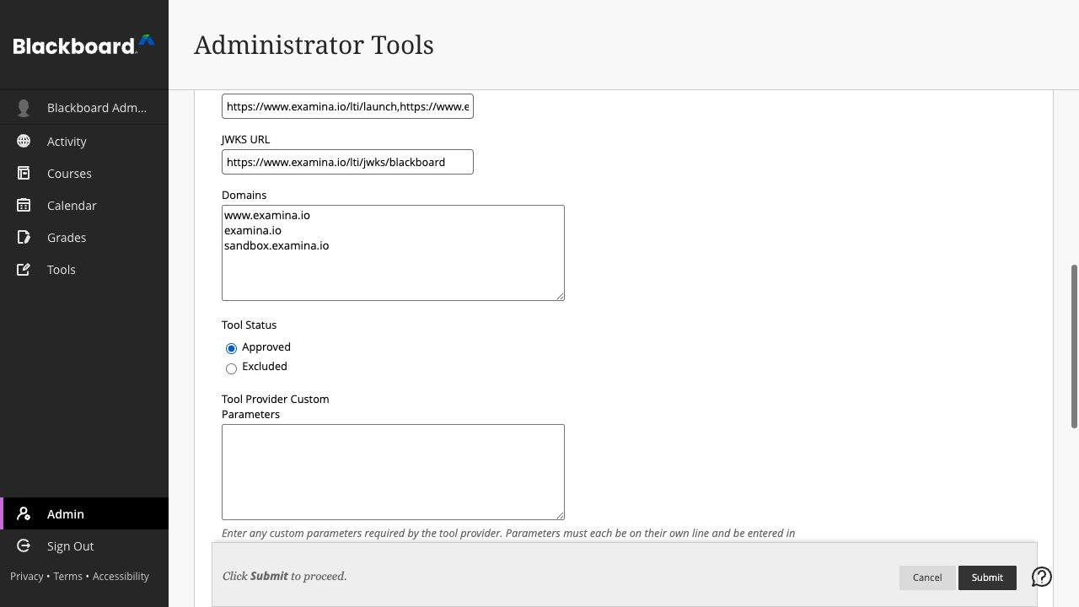This screenshot has height=607, width=1079.
Task: Click the Courses sidebar icon
Action: [x=24, y=173]
